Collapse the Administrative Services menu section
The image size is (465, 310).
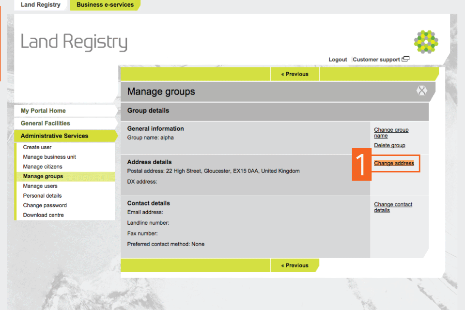tap(54, 136)
